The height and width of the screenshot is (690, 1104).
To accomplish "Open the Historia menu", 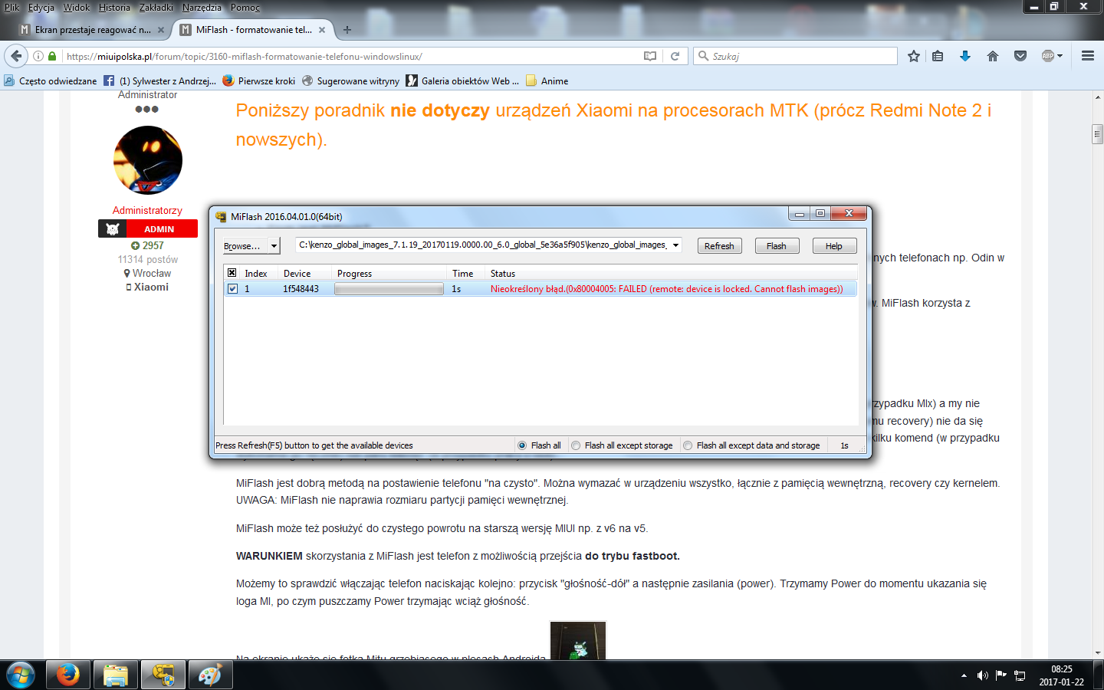I will pyautogui.click(x=114, y=8).
